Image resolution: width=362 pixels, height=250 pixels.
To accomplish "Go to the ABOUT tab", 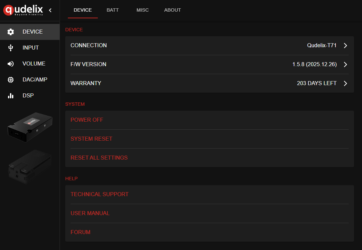I will click(x=172, y=10).
